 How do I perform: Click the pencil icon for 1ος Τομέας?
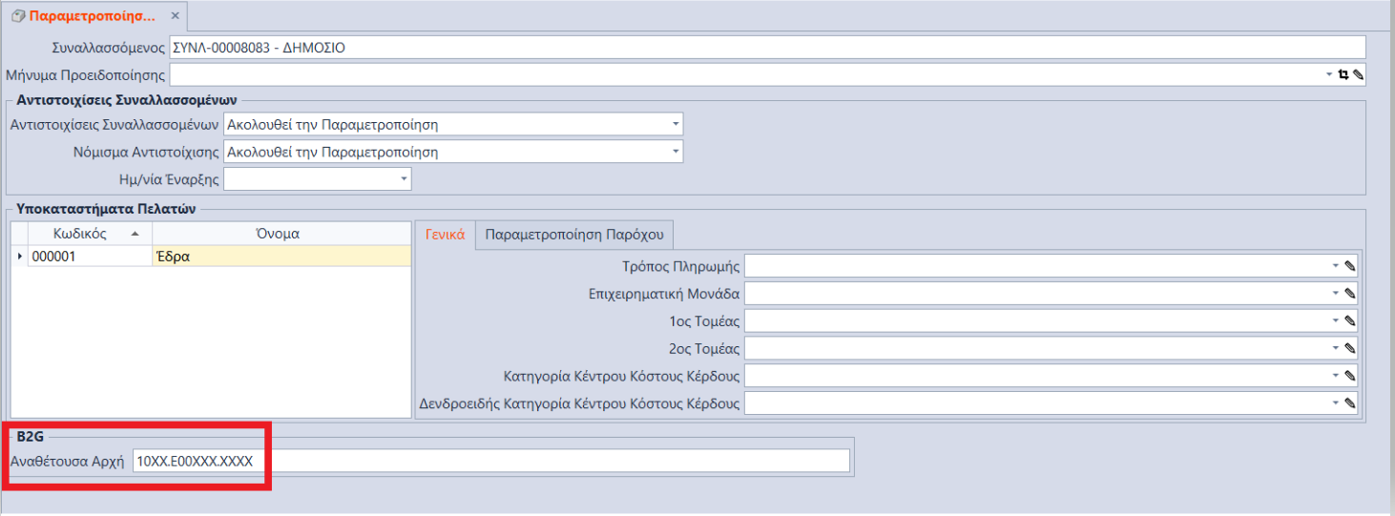click(x=1349, y=321)
